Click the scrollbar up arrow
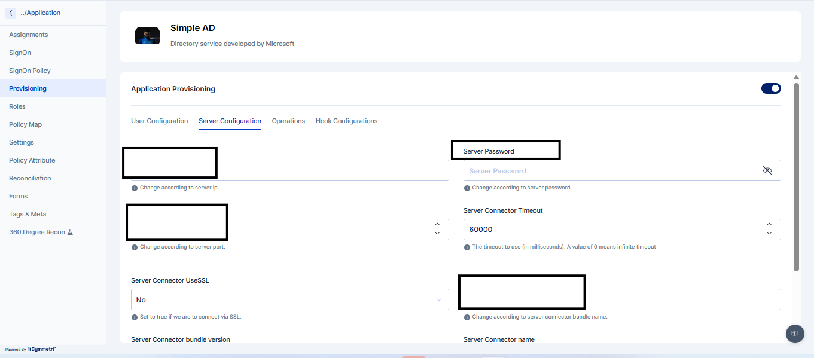 point(796,78)
